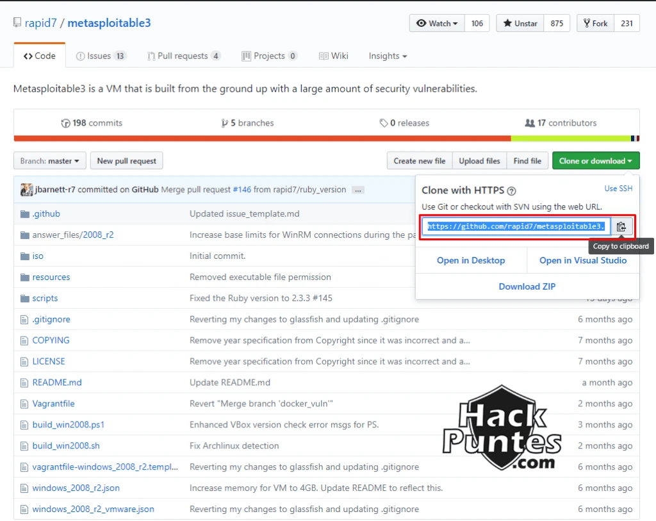Click the windows_2008_r2.json file icon
The image size is (656, 521).
coord(24,488)
